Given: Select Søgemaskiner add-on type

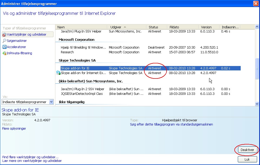Looking at the screenshot, I should coord(17,41).
